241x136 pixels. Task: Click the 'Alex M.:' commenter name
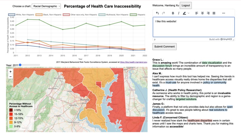point(157,74)
